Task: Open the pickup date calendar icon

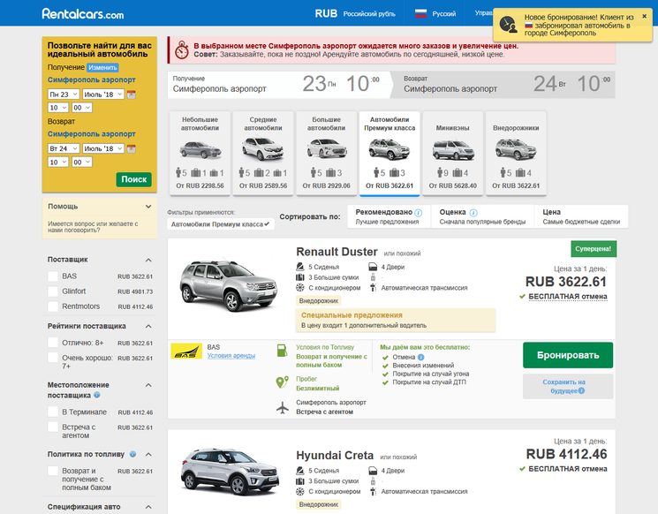Action: 132,94
